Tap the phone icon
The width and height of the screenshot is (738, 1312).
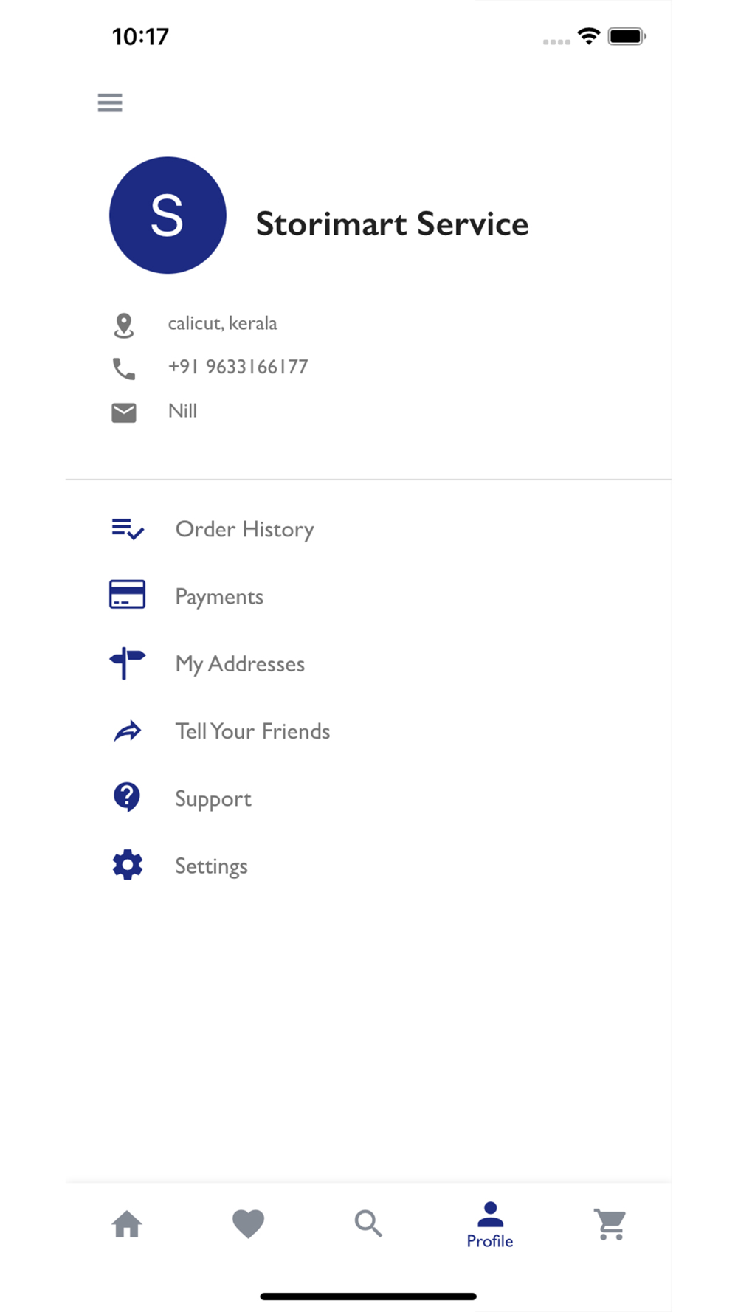point(124,368)
